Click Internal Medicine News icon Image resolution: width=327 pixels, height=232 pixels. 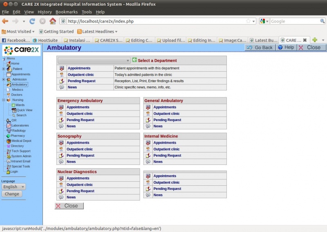click(148, 162)
